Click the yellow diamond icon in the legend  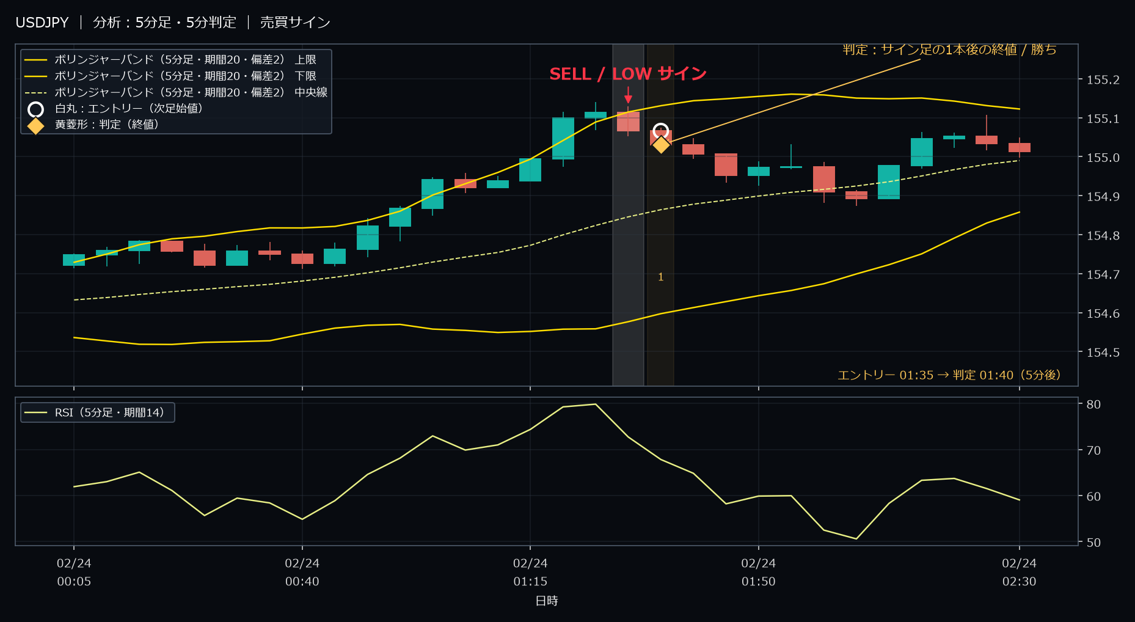click(36, 125)
